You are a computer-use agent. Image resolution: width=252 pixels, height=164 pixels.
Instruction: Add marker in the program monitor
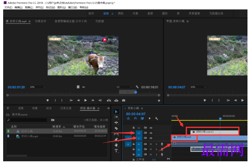[204, 100]
